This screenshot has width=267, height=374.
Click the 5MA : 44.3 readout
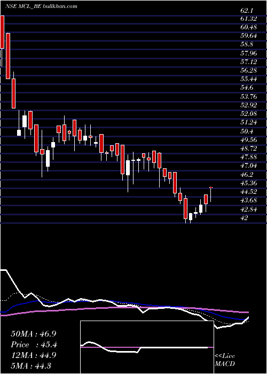(x=31, y=365)
